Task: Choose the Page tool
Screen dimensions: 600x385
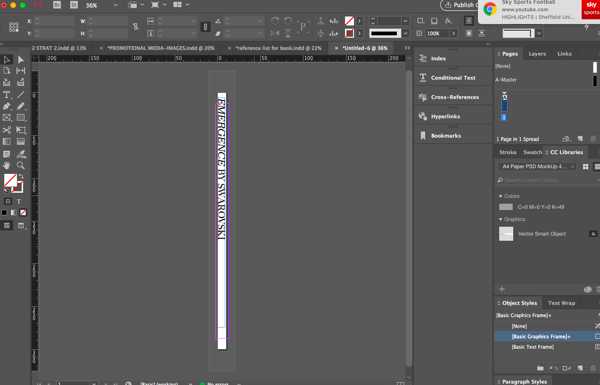Action: [x=7, y=71]
